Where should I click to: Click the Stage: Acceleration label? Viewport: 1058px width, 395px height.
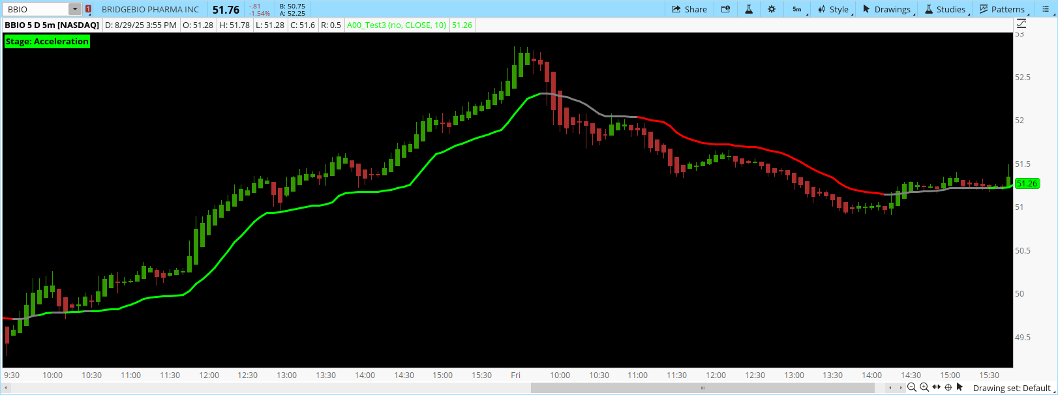coord(47,41)
